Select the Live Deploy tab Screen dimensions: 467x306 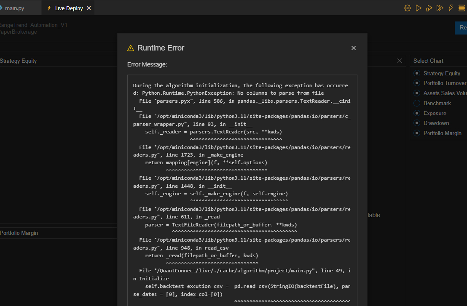coord(69,8)
